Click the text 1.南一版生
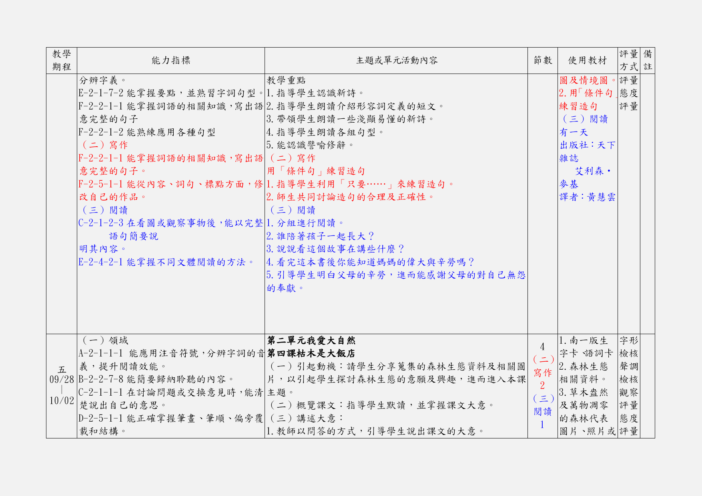This screenshot has width=702, height=496. (584, 341)
